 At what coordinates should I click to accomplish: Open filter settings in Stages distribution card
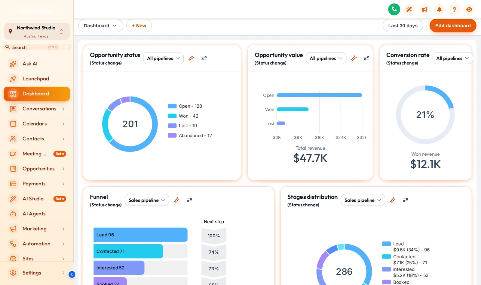[x=406, y=200]
